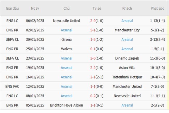
Task: Click away team Arsenal in the Girona match
Action: click(127, 39)
